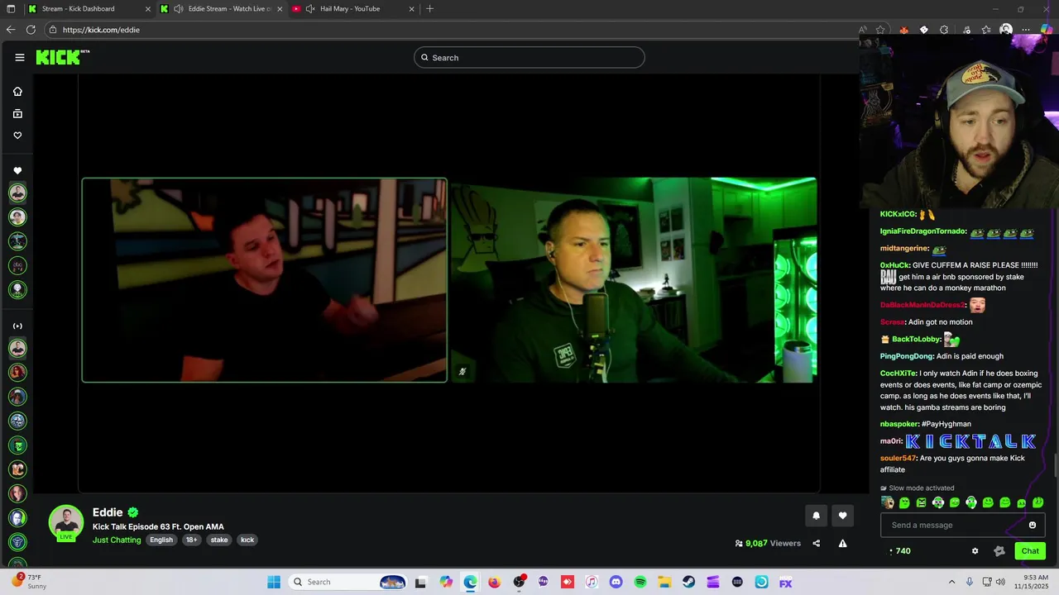Open the Kick sidebar hamburger menu
The height and width of the screenshot is (595, 1059).
point(19,57)
